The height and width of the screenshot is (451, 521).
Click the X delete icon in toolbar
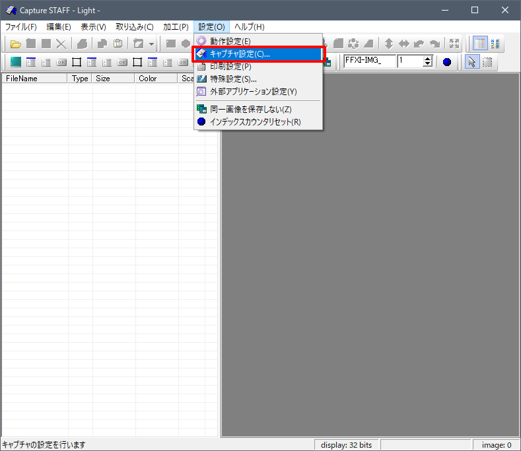coord(61,44)
